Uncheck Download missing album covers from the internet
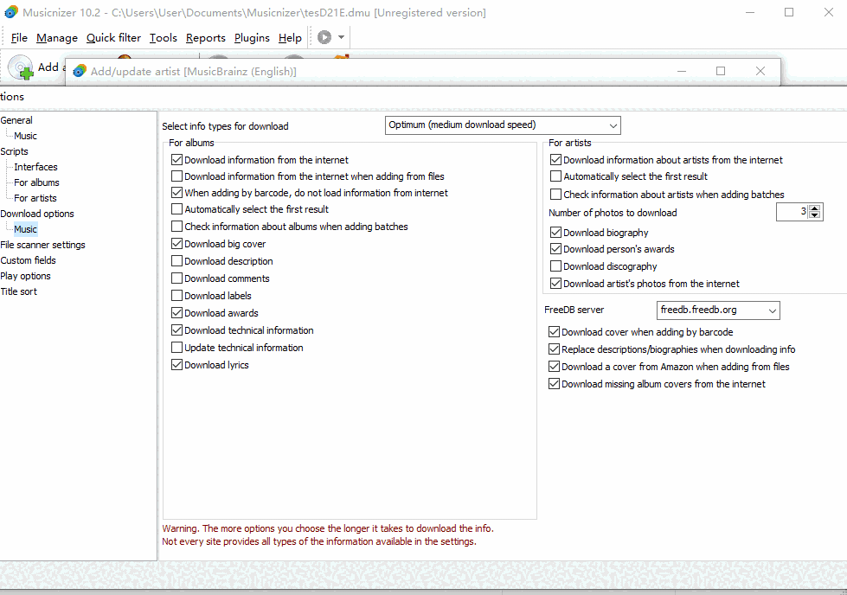This screenshot has width=847, height=595. click(555, 384)
